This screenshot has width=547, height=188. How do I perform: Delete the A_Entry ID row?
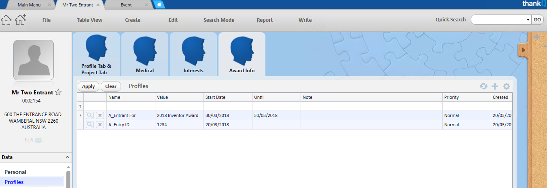tap(100, 125)
